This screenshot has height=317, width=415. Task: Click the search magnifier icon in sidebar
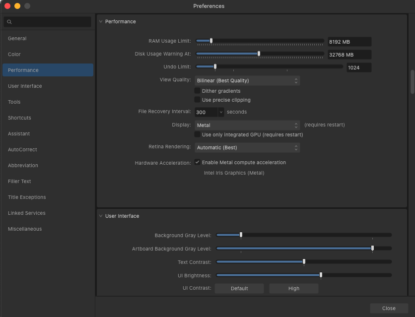9,22
